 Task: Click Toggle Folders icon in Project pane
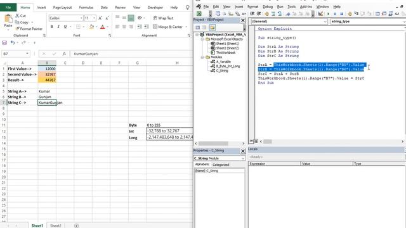click(x=213, y=27)
